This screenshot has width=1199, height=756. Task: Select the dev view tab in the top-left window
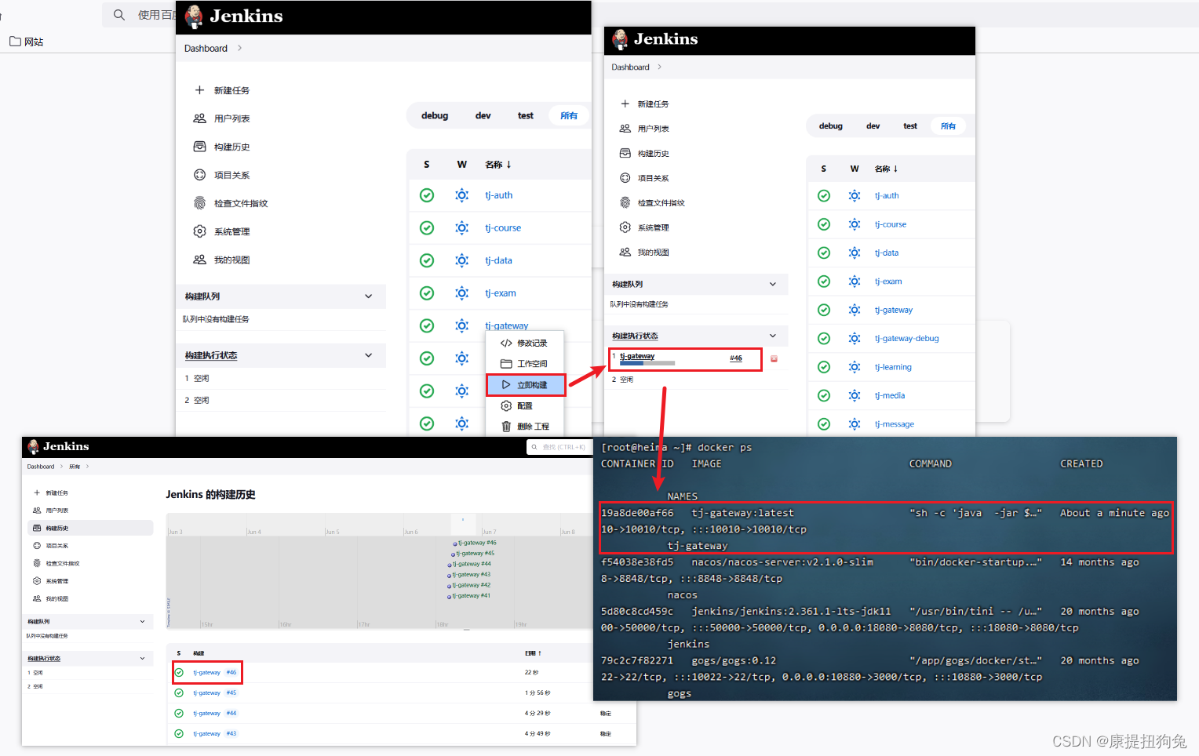click(x=483, y=115)
